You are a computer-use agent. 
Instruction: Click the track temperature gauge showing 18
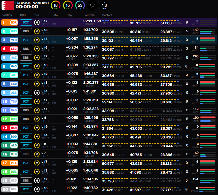tap(56, 6)
